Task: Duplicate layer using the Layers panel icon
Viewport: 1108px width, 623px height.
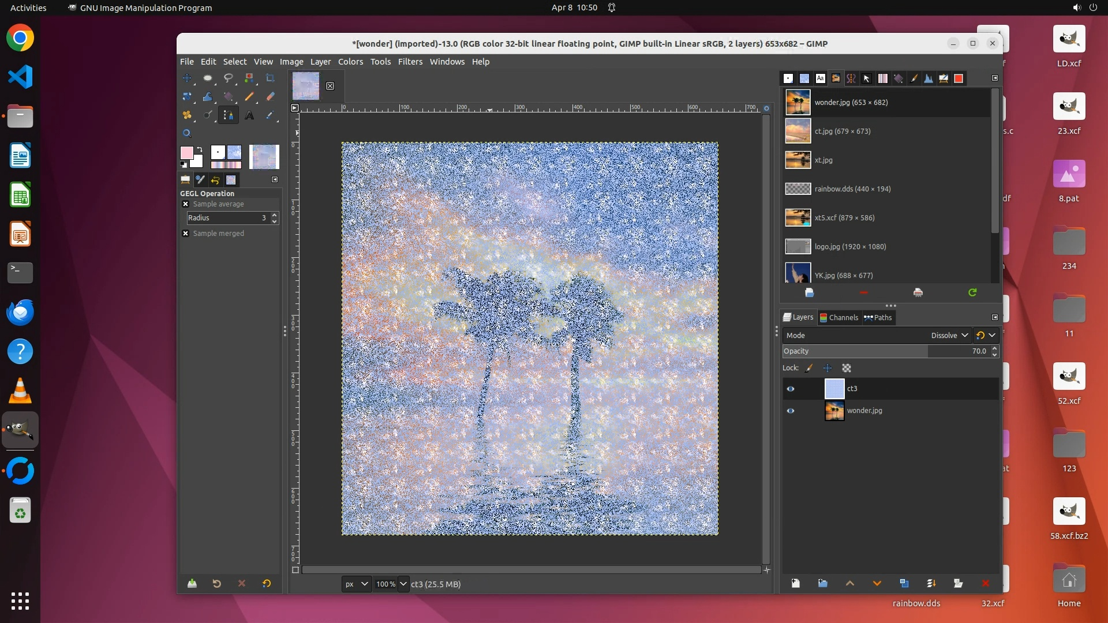Action: (904, 583)
